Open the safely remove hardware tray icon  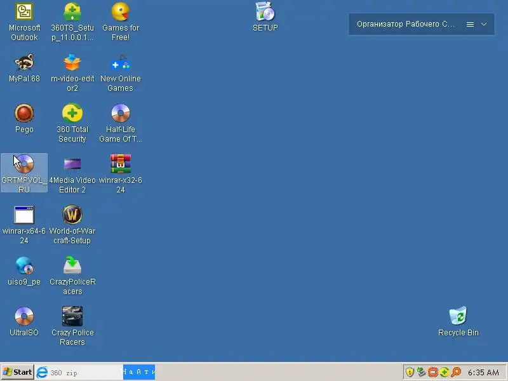(421, 372)
